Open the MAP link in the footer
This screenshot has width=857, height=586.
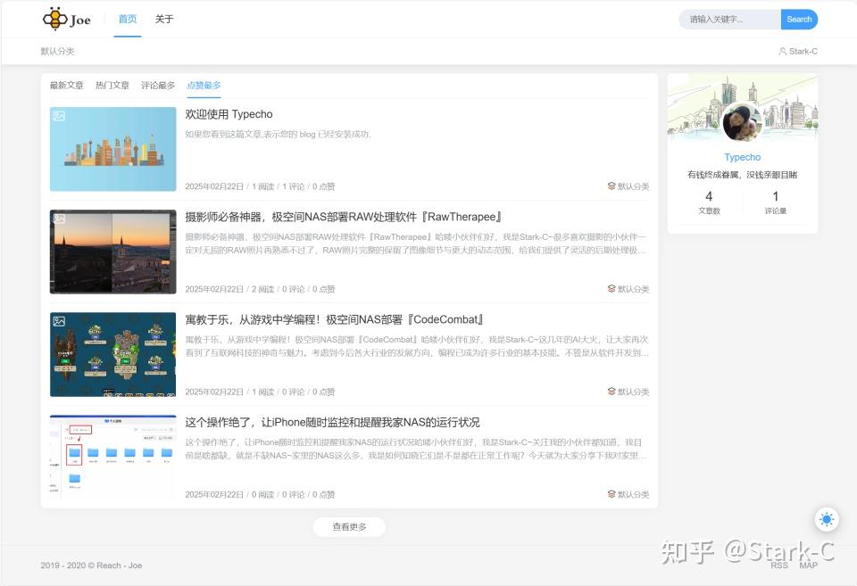[x=808, y=565]
